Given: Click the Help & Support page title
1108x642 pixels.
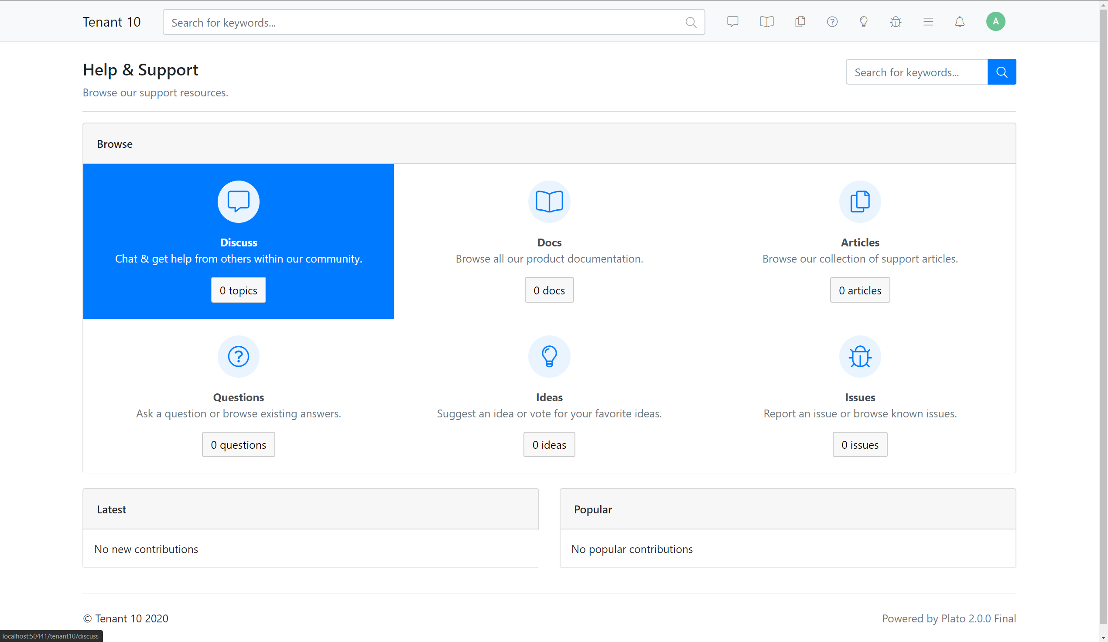Looking at the screenshot, I should (x=141, y=70).
